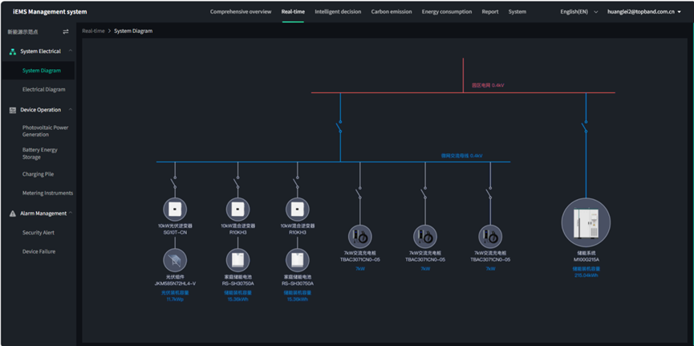This screenshot has height=346, width=694.
Task: Select the last 7kW charging pile icon
Action: tap(490, 237)
